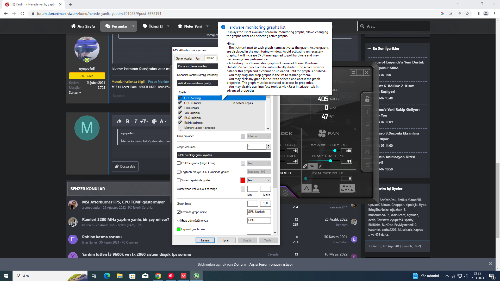Click the Windows startup icon in Afterburner
Image resolution: width=500 pixels, height=281 pixels.
[353, 73]
